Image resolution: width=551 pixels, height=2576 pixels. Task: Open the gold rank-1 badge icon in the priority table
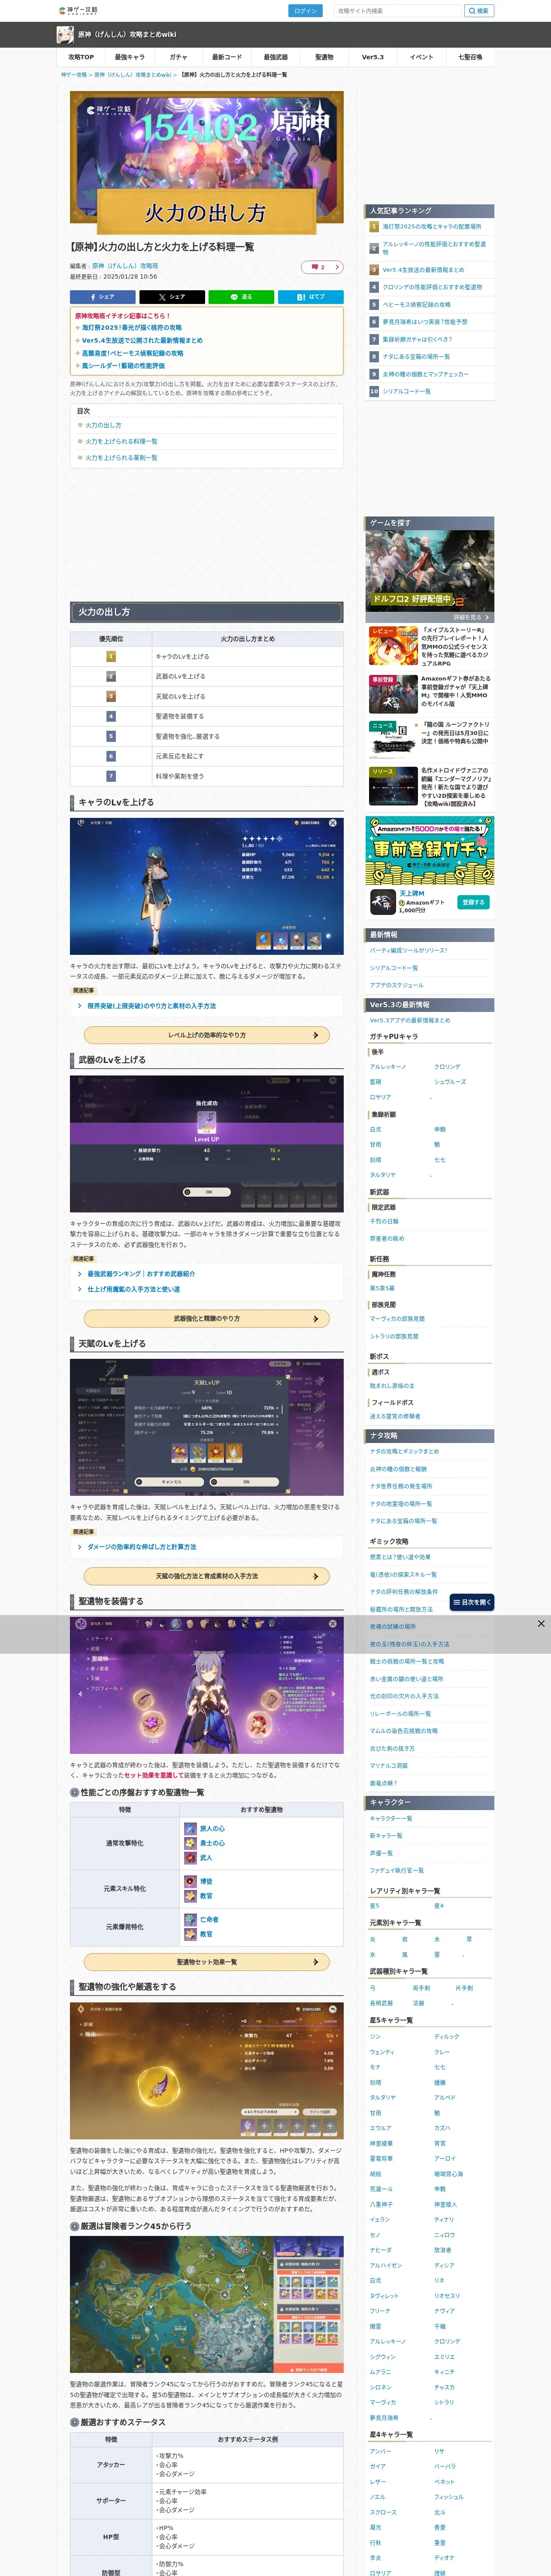point(111,656)
